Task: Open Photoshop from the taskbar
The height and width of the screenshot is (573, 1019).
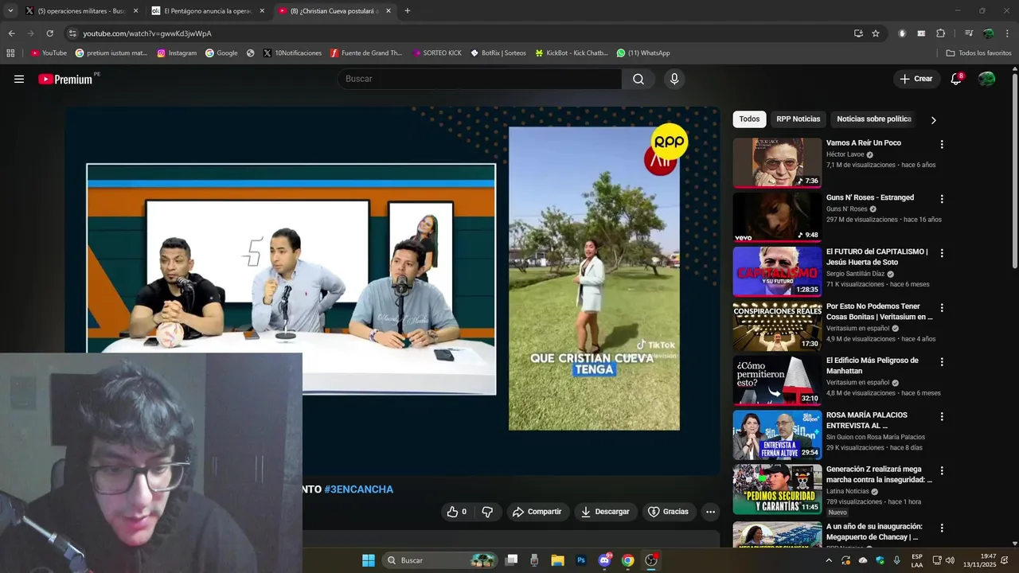Action: 581,560
